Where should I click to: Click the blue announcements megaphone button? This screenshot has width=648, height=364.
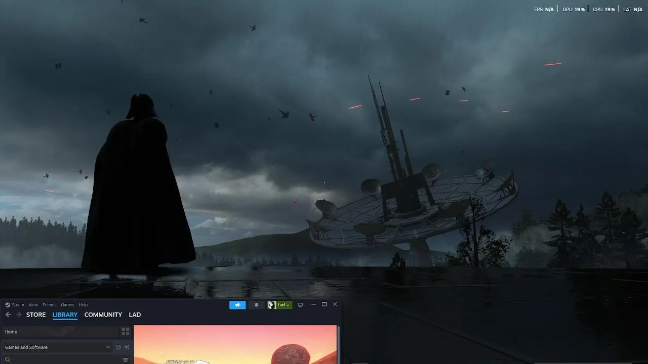[x=237, y=305]
